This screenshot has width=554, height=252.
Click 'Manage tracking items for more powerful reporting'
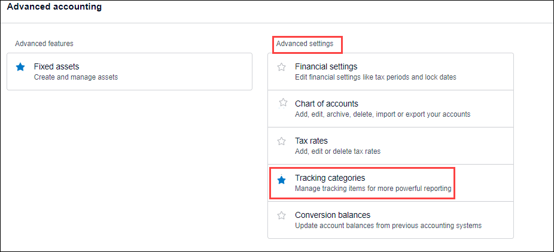(x=373, y=189)
